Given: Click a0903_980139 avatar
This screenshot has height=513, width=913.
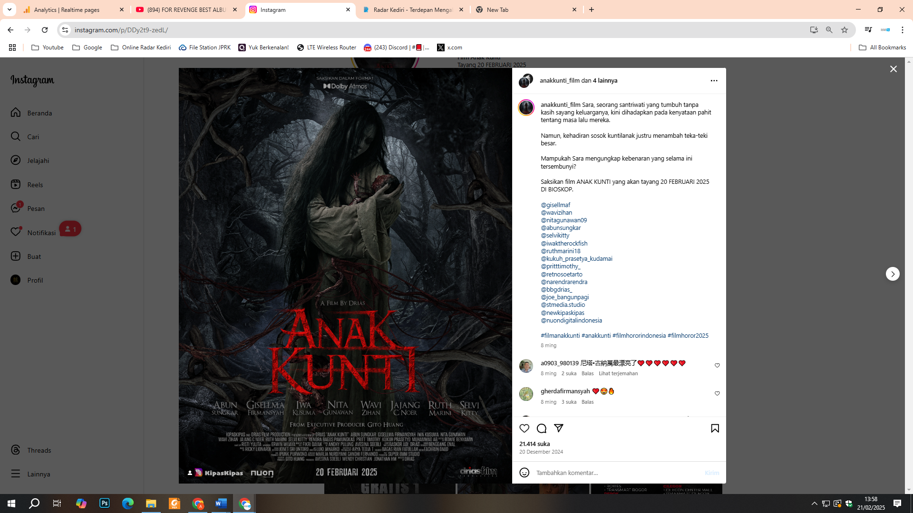Looking at the screenshot, I should 526,366.
